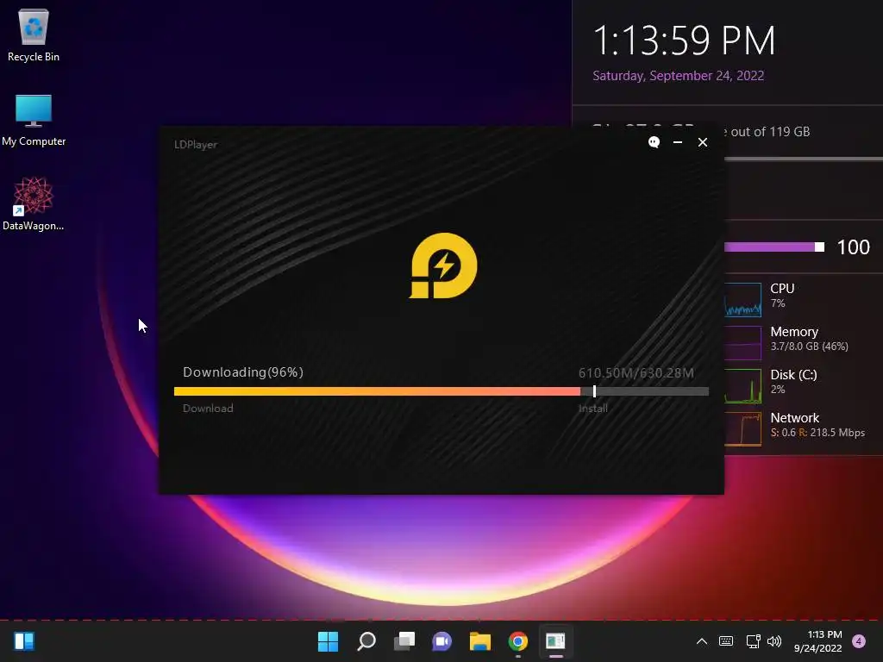Click the Memory usage graph
The height and width of the screenshot is (662, 883).
click(x=742, y=343)
